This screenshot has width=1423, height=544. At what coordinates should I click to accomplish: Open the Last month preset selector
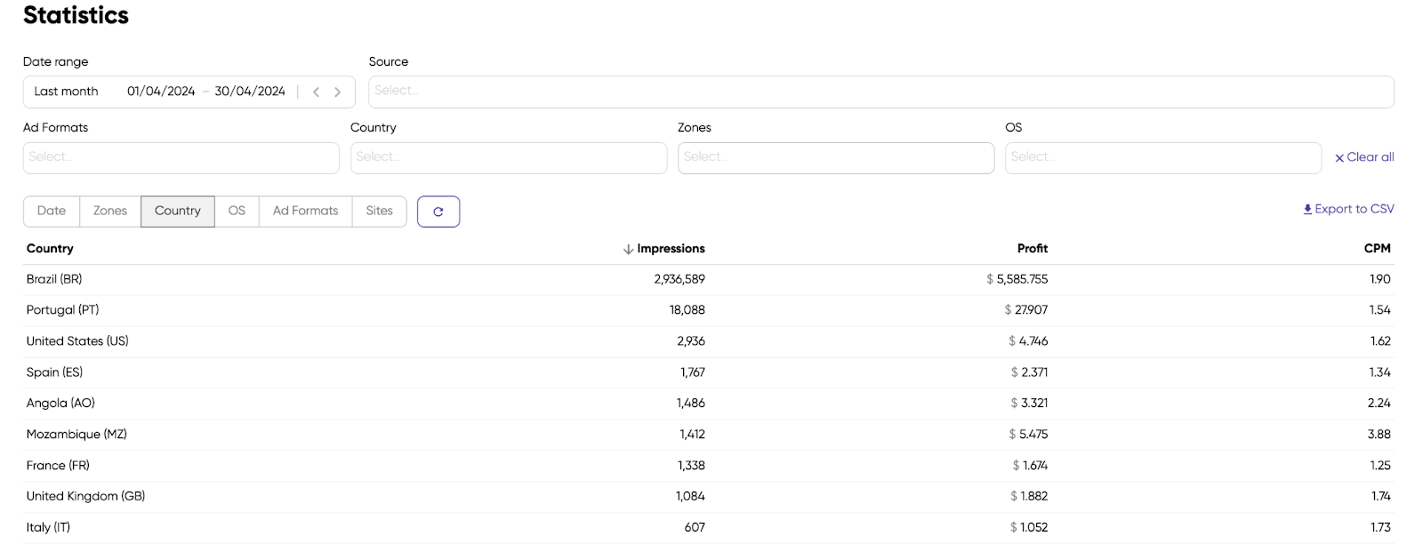(x=66, y=92)
